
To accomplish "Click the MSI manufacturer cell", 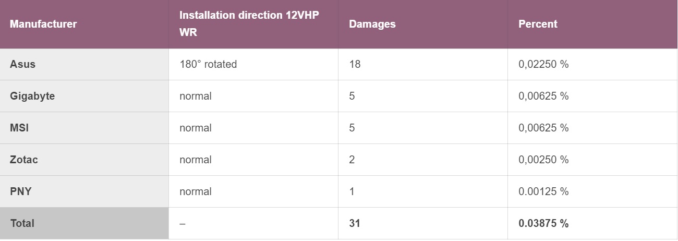I will pos(19,128).
